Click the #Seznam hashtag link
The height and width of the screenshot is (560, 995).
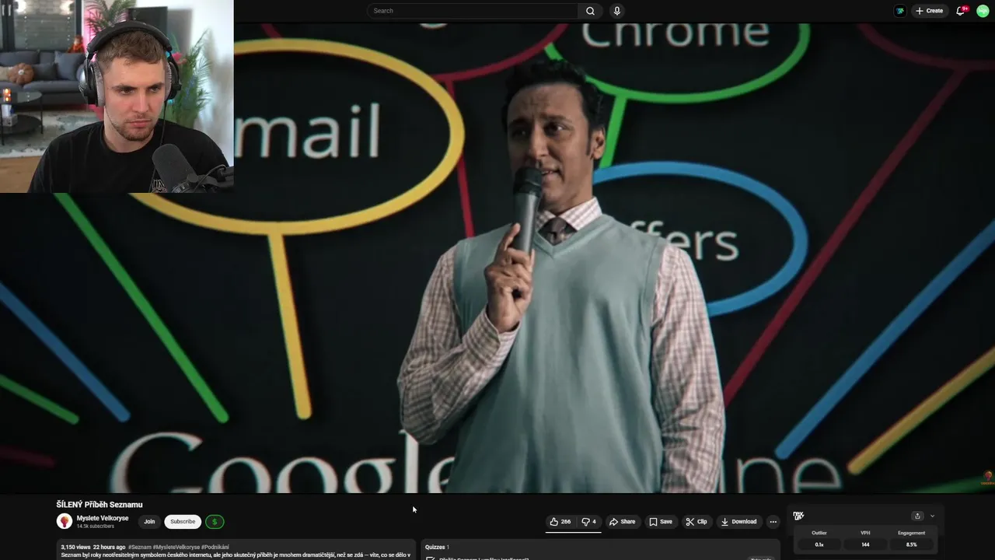[x=140, y=547]
